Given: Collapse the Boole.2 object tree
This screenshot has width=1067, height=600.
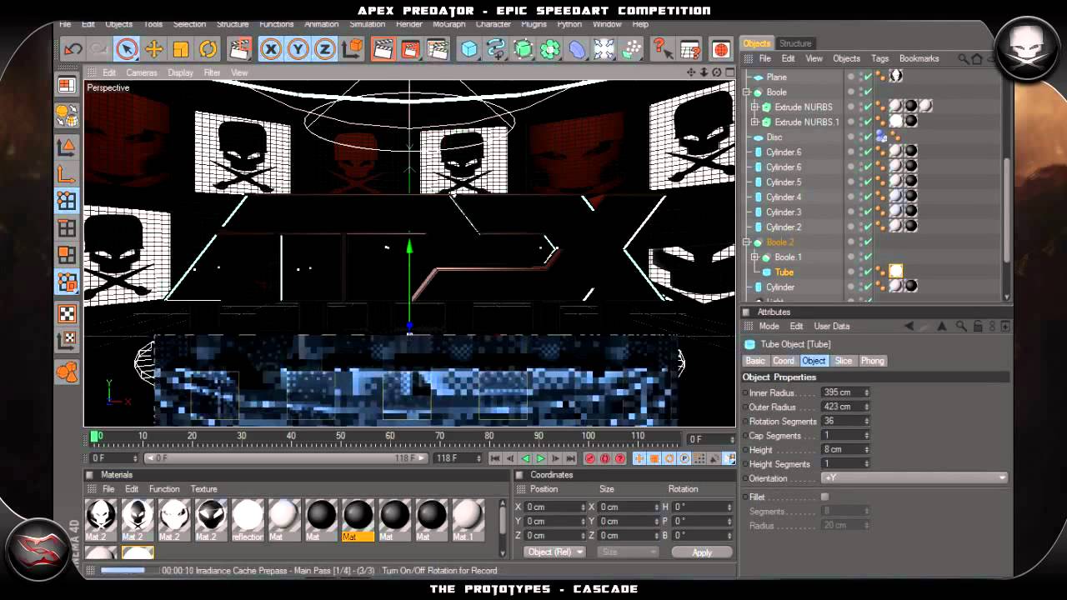Looking at the screenshot, I should click(x=748, y=242).
